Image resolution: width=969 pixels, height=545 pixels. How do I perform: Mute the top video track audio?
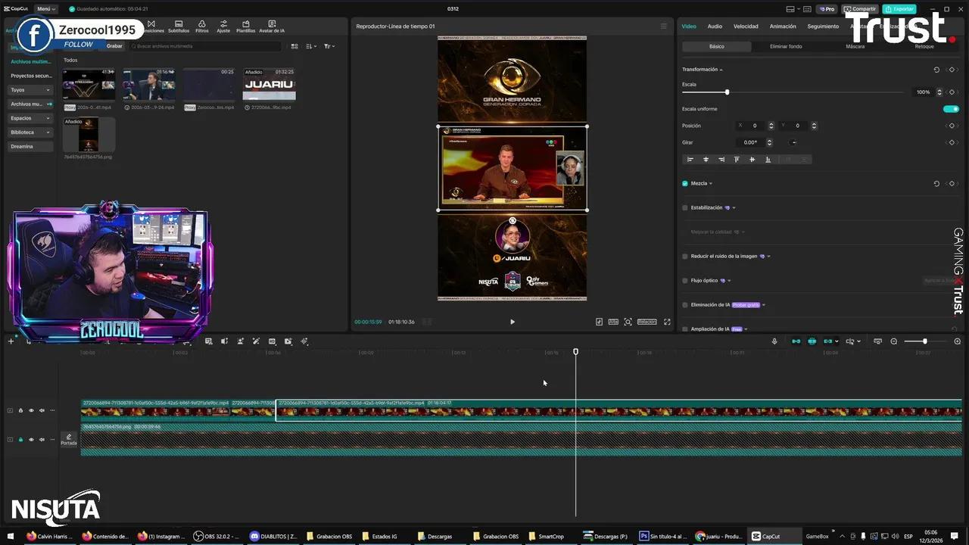(42, 410)
